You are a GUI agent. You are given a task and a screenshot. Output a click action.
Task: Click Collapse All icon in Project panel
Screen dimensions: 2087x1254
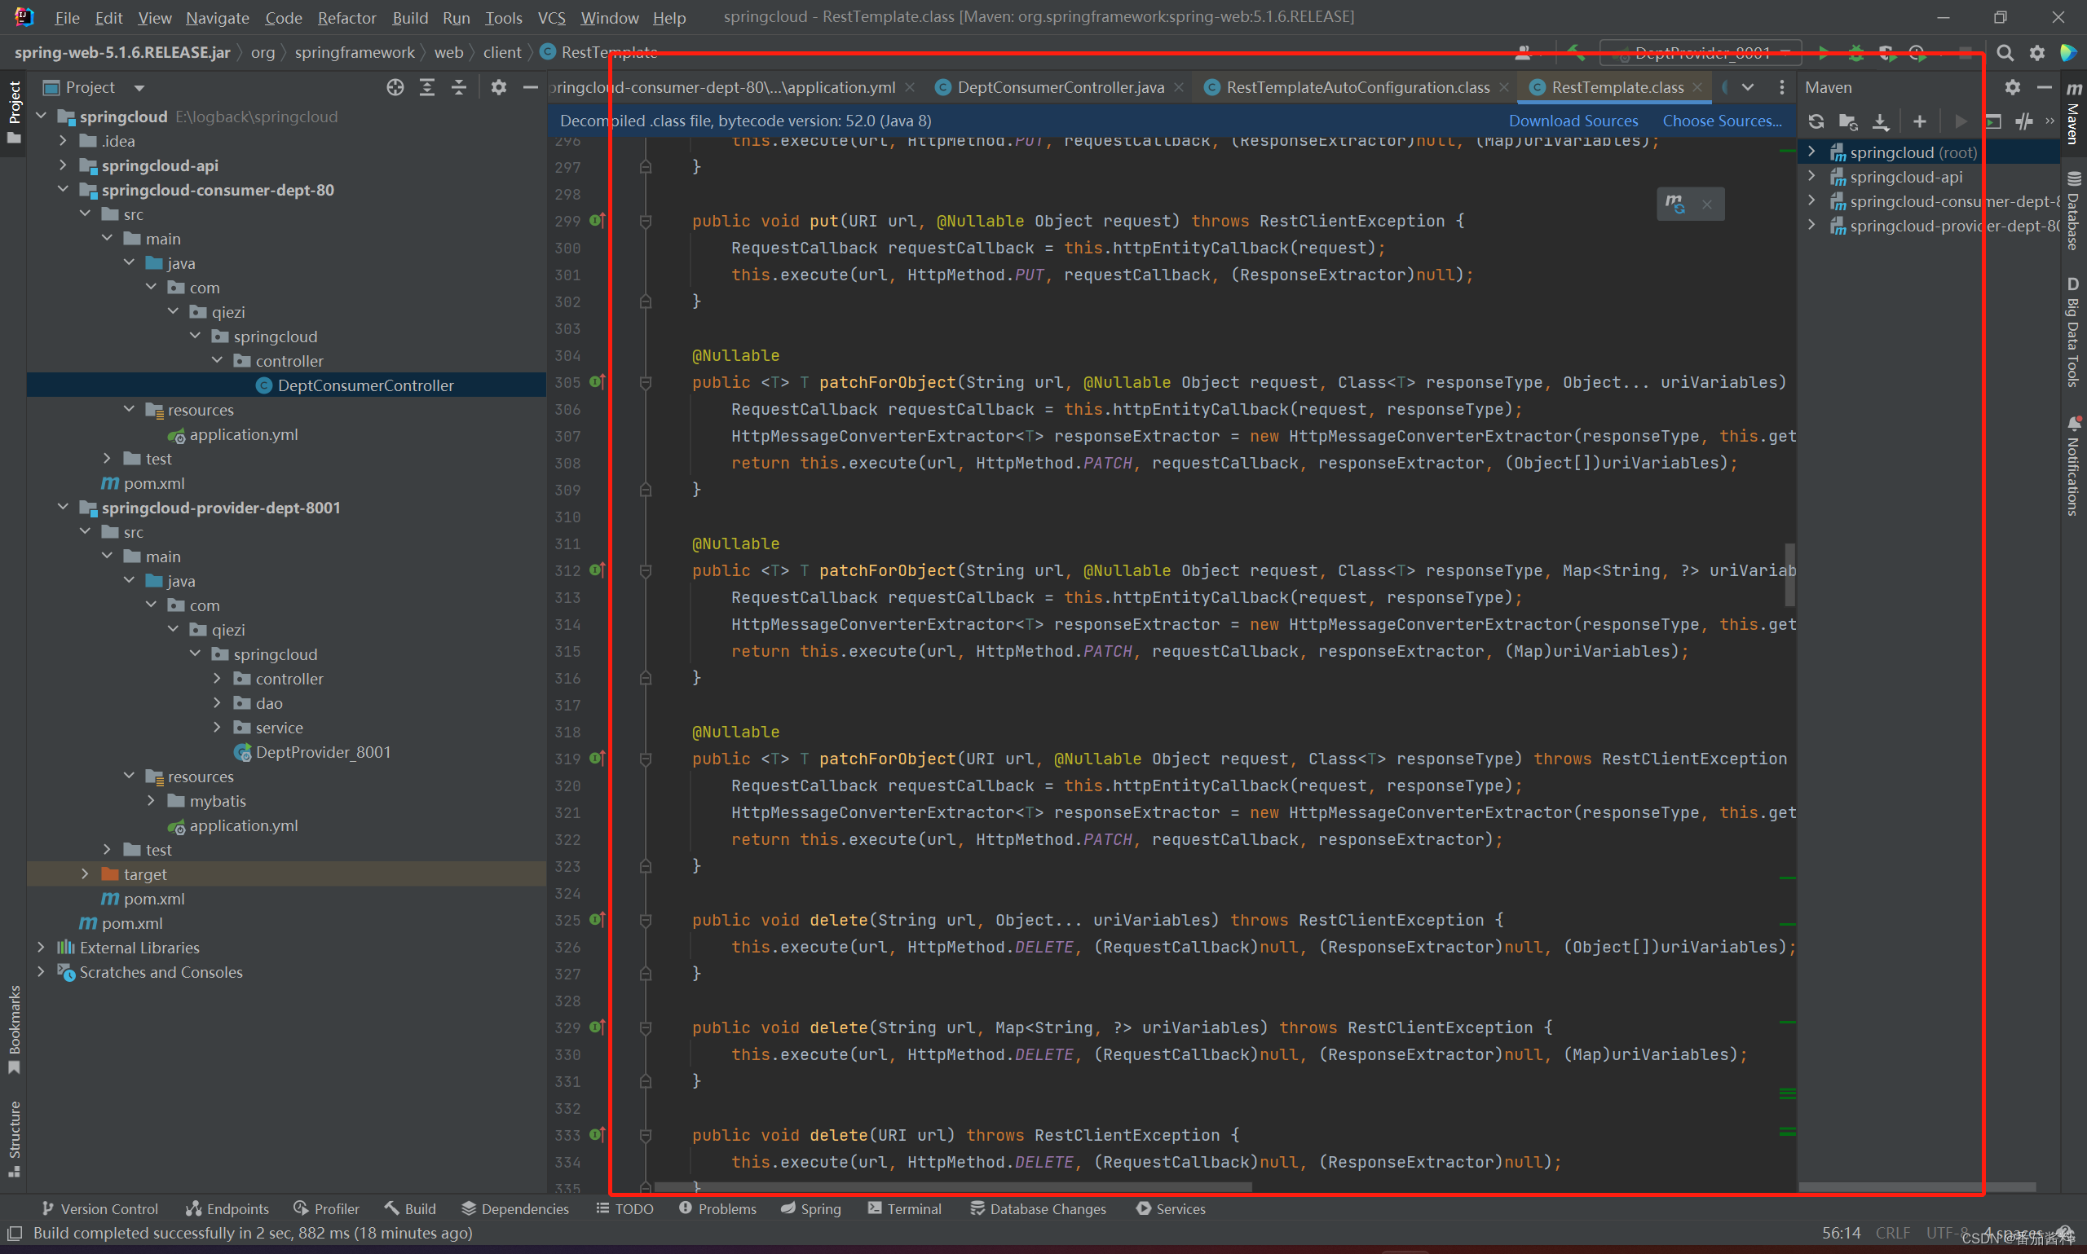pyautogui.click(x=459, y=87)
